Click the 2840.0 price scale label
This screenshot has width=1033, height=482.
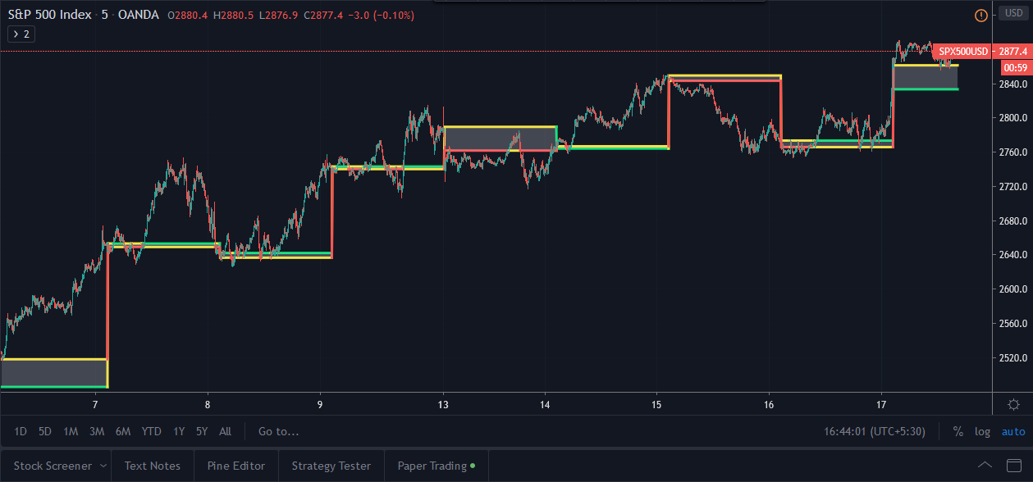pyautogui.click(x=1012, y=84)
